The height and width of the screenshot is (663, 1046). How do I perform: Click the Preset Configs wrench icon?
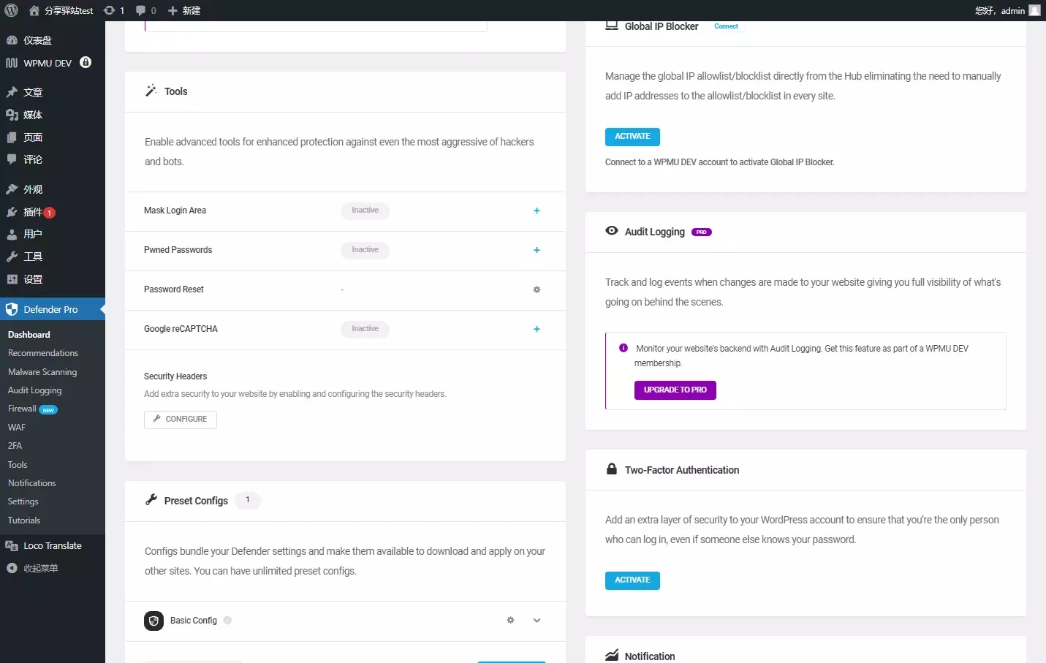pos(151,500)
